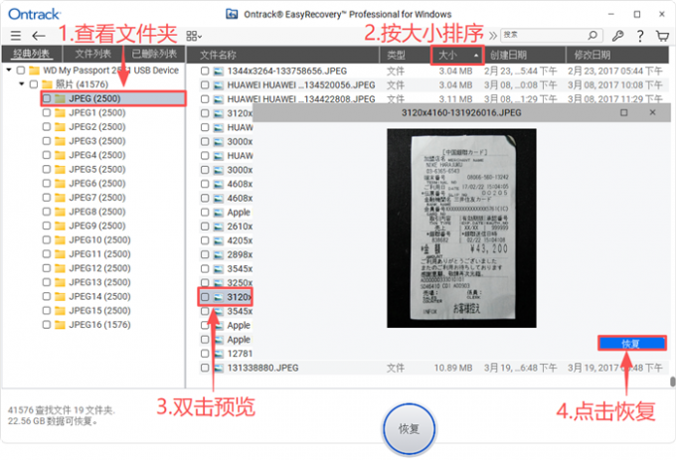Check the JPEG (2500) folder checkbox

pyautogui.click(x=47, y=98)
